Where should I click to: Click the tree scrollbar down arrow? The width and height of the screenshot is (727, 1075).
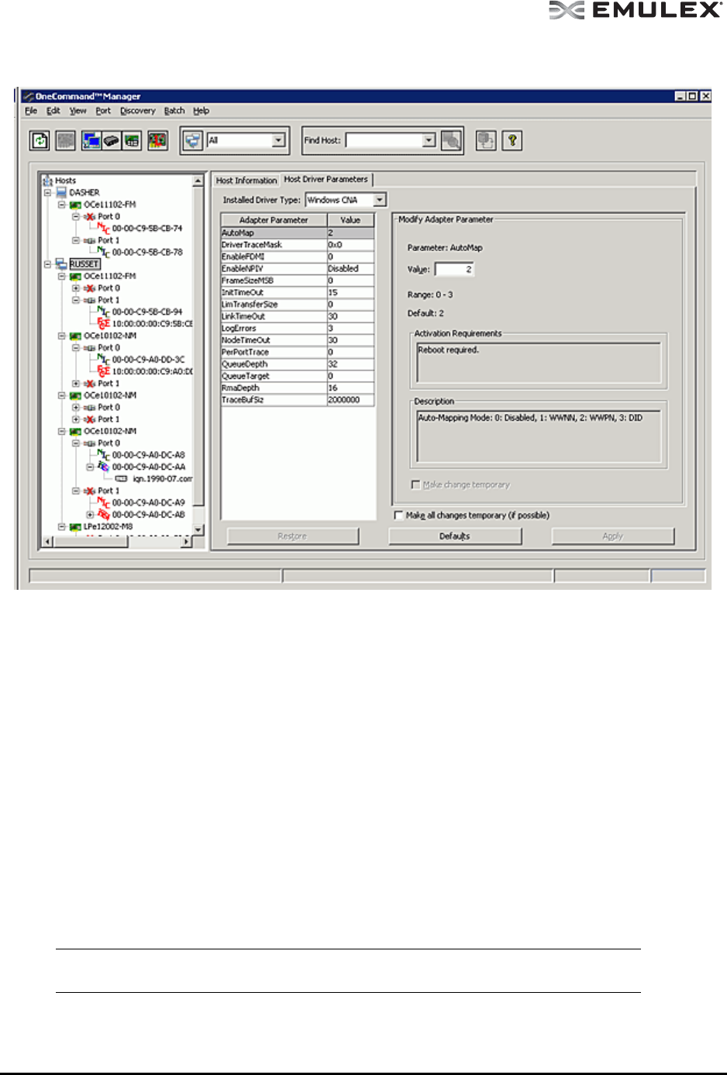(198, 529)
